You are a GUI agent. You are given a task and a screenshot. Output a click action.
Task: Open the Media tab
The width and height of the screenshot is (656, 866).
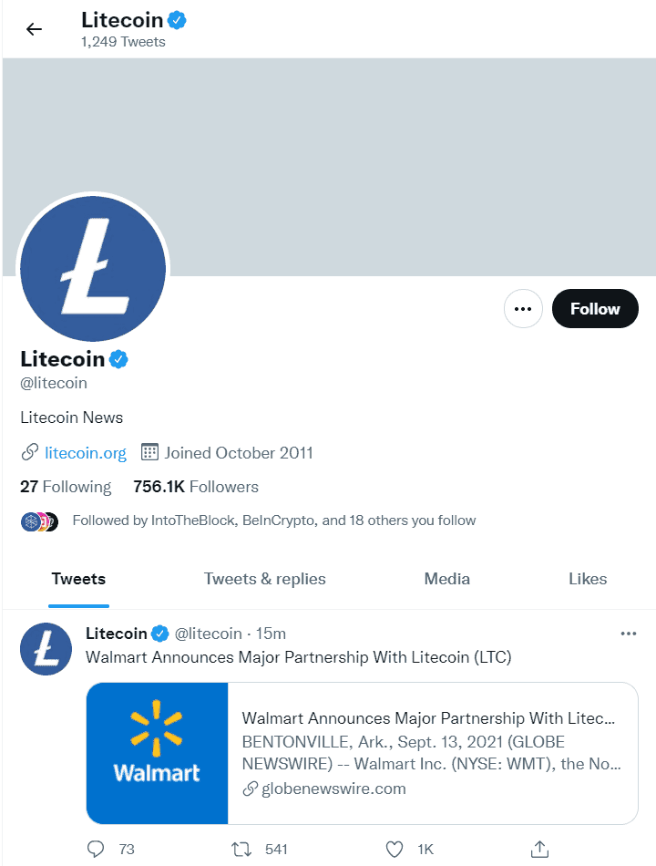click(x=447, y=579)
